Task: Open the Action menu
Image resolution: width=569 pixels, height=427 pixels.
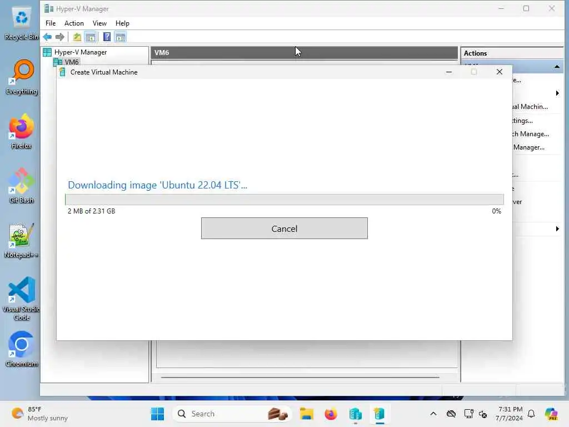Action: 74,23
